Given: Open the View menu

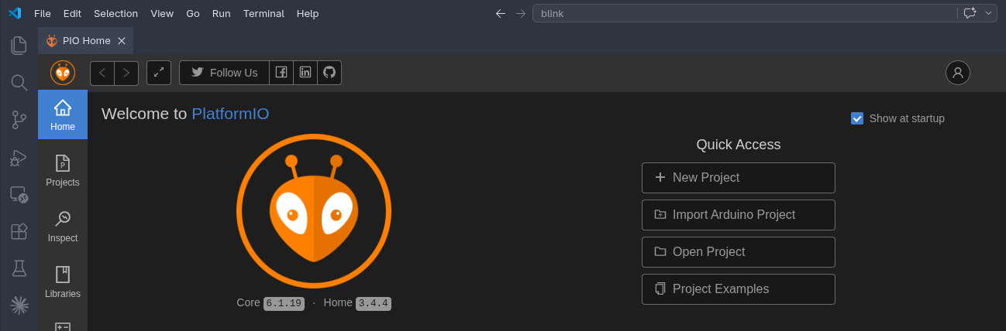Looking at the screenshot, I should [162, 13].
